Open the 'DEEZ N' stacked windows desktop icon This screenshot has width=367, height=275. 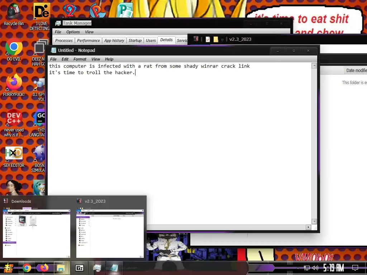point(39,52)
